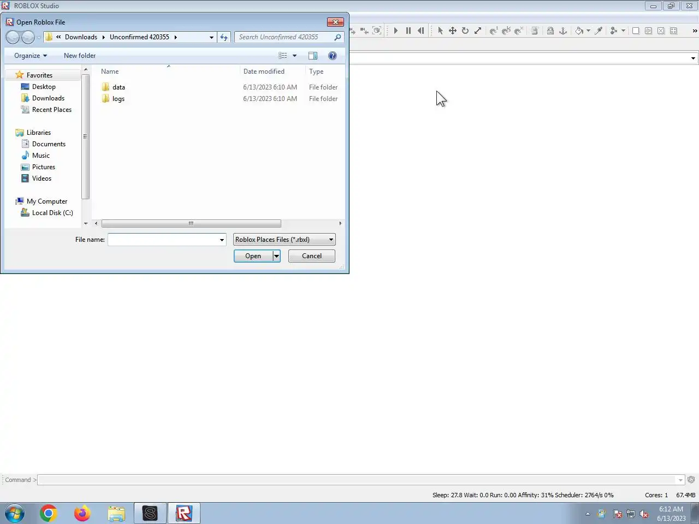Toggle the preview pane button
Screen dimensions: 699x524
[313, 56]
